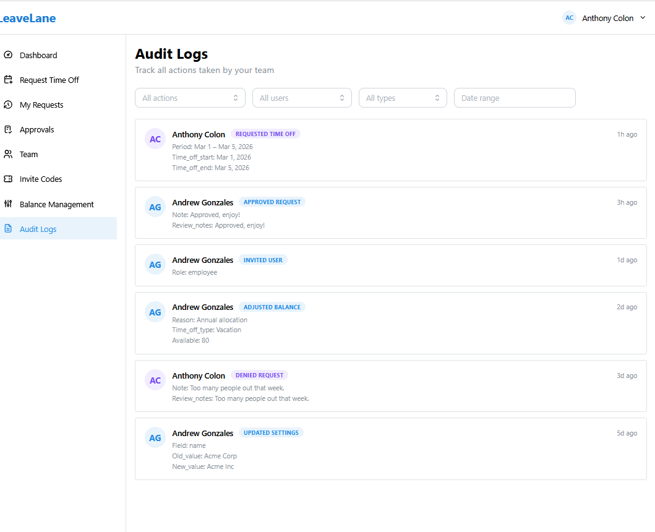The width and height of the screenshot is (655, 532).
Task: Click 'Reason: Annual allocation' text
Action: (x=210, y=320)
